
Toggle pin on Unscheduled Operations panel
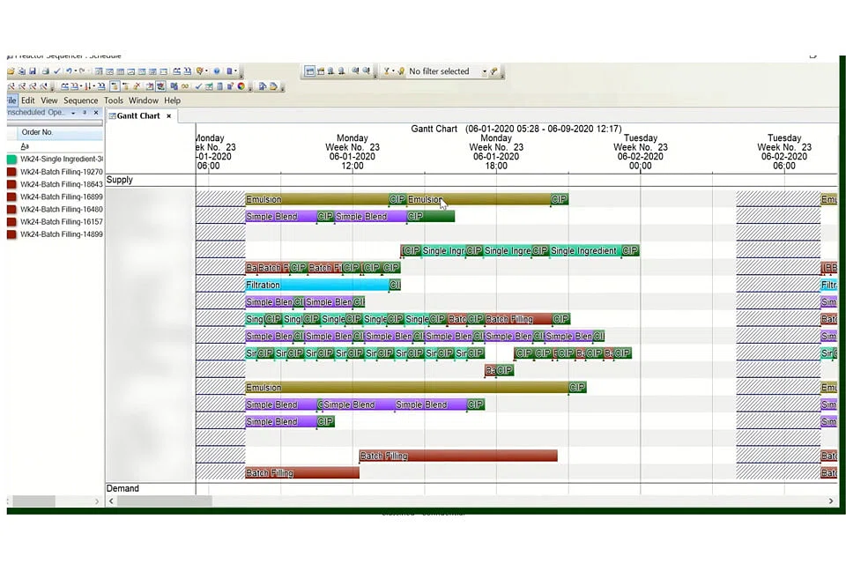coord(85,113)
